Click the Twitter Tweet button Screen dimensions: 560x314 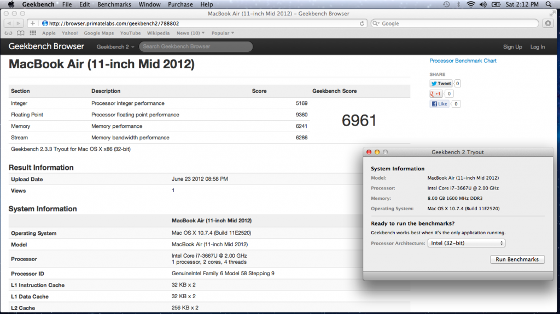click(x=441, y=84)
